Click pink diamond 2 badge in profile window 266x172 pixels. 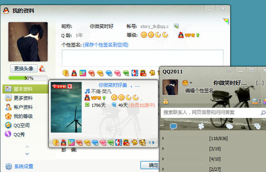click(x=117, y=73)
